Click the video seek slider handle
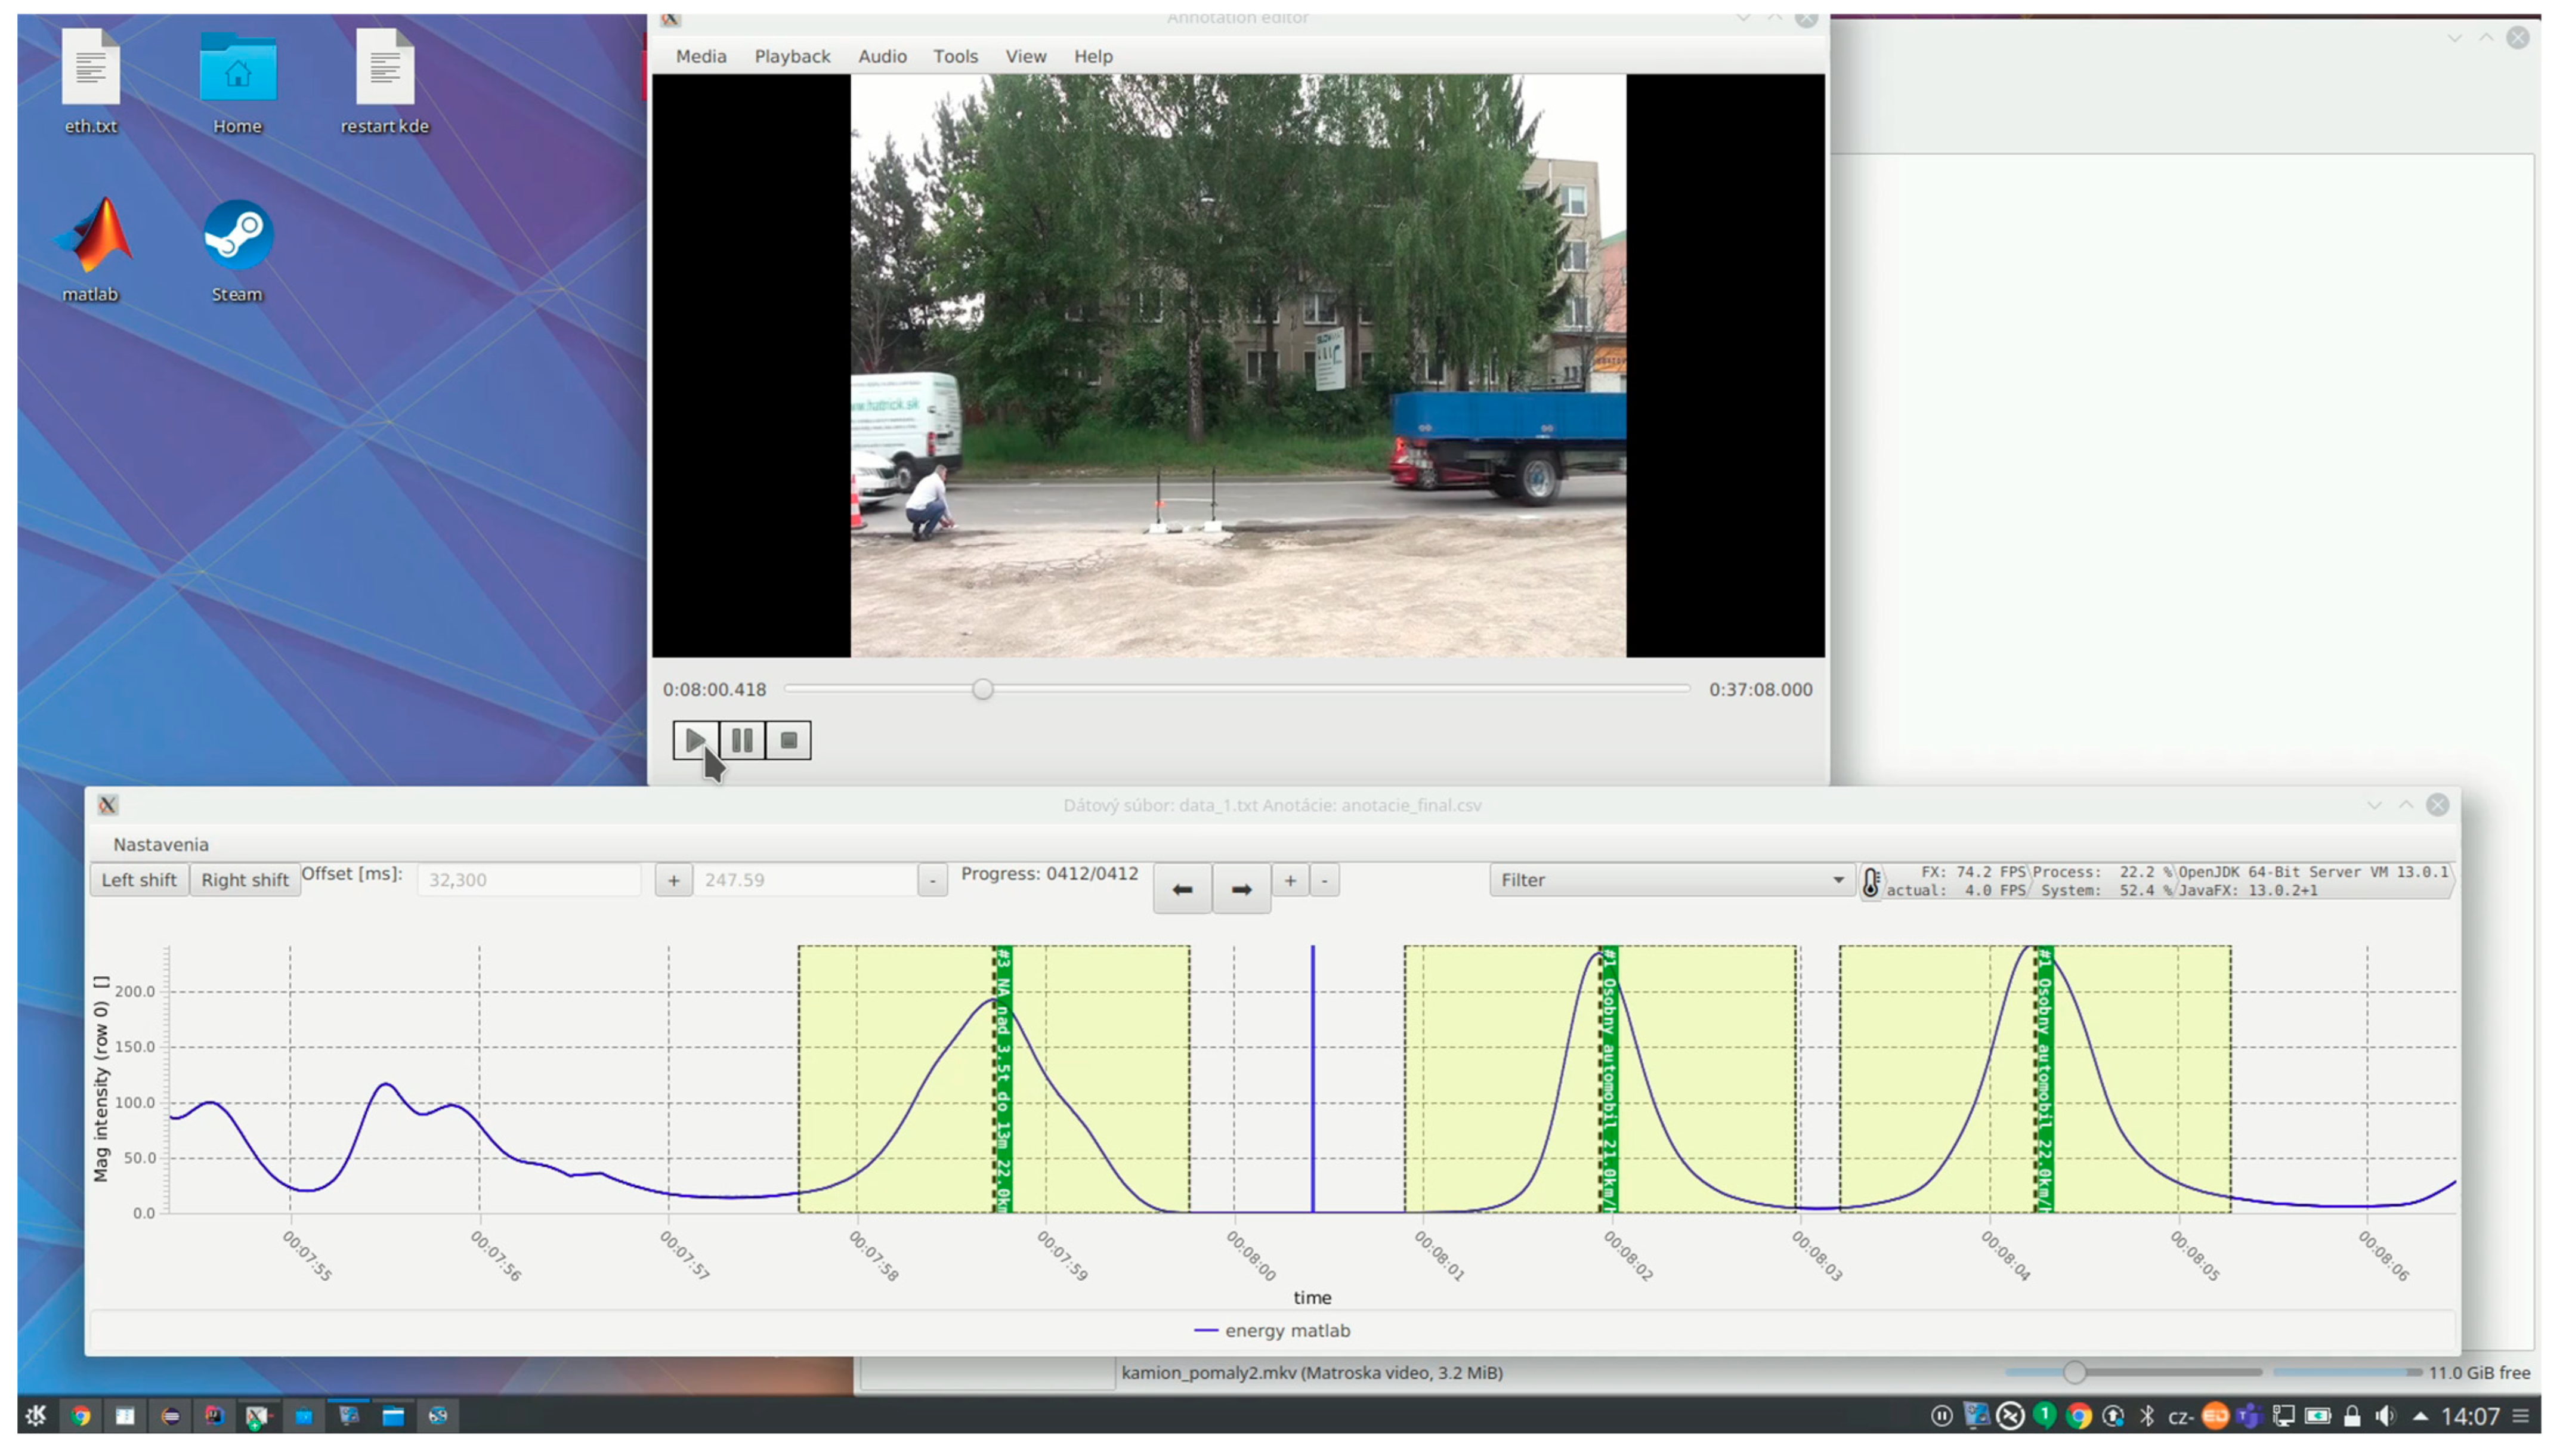This screenshot has height=1456, width=2569. point(982,689)
